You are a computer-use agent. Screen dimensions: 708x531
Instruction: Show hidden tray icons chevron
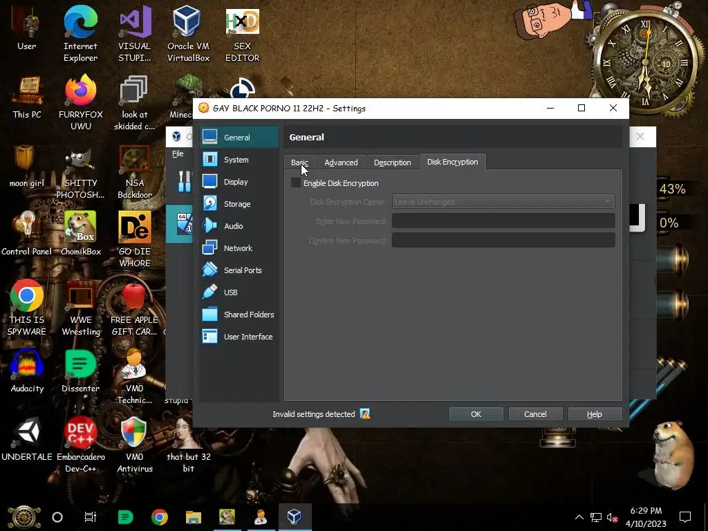click(x=579, y=517)
